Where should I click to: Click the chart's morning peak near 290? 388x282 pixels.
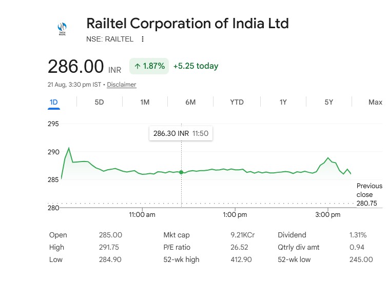(x=69, y=148)
